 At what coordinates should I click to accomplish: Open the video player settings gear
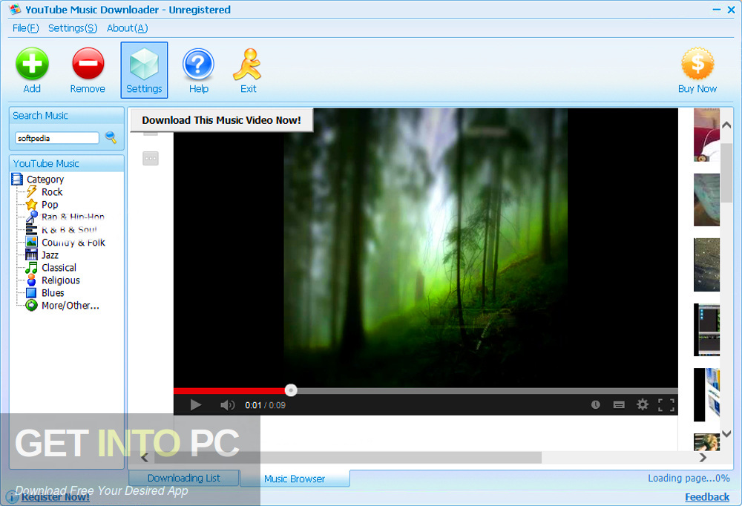coord(642,404)
